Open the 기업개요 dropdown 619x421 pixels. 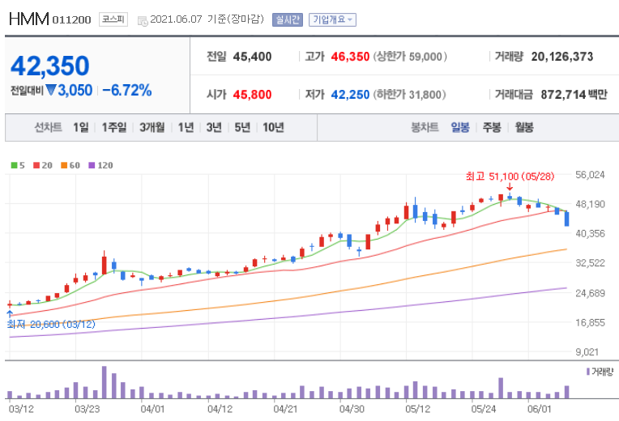[332, 19]
